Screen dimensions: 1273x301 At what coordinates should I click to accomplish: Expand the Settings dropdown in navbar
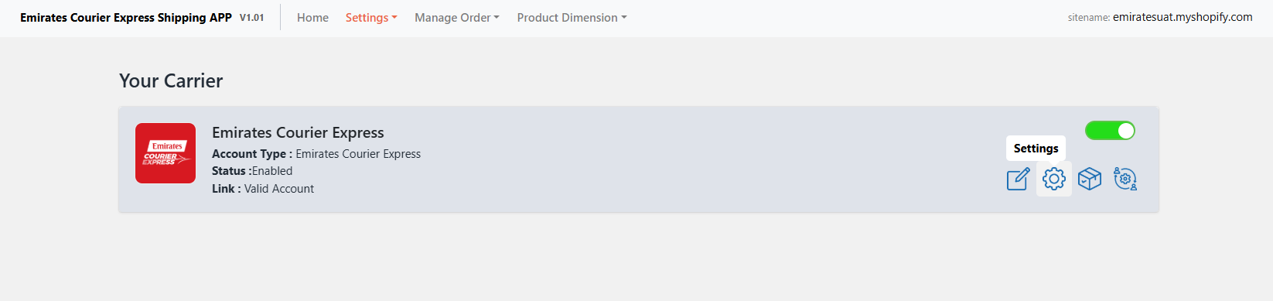(371, 18)
